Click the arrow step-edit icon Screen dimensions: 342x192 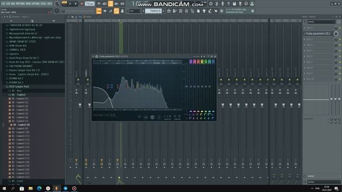[105, 11]
